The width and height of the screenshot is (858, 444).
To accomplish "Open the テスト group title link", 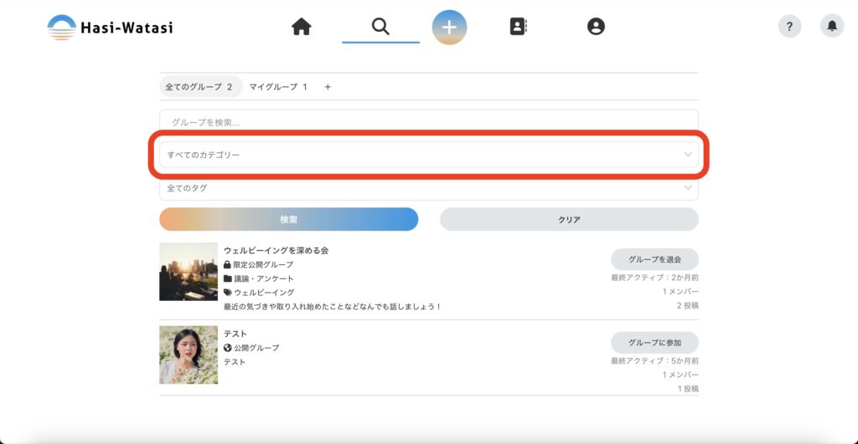I will coord(235,334).
